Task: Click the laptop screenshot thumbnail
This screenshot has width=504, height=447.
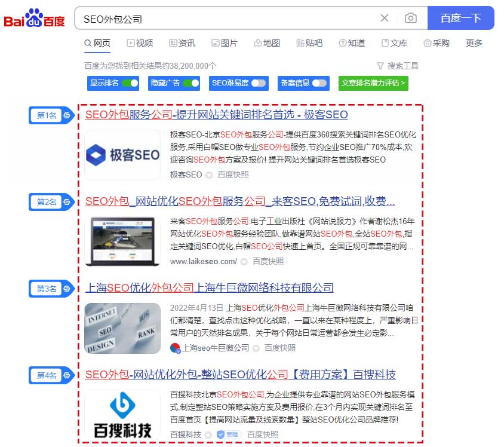Action: click(122, 241)
